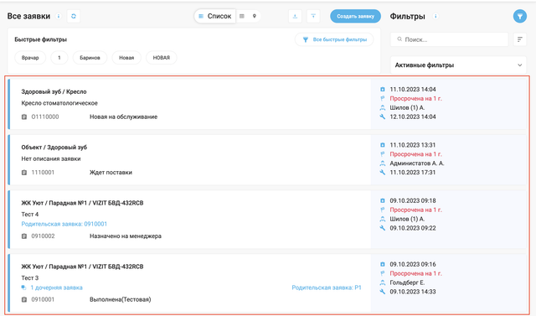536x316 pixels.
Task: Click status Выполнена(Тестовая)
Action: point(121,299)
